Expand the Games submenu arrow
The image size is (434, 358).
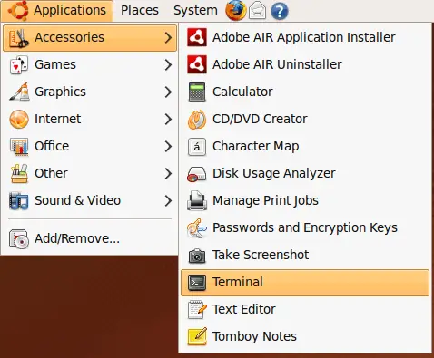click(168, 64)
